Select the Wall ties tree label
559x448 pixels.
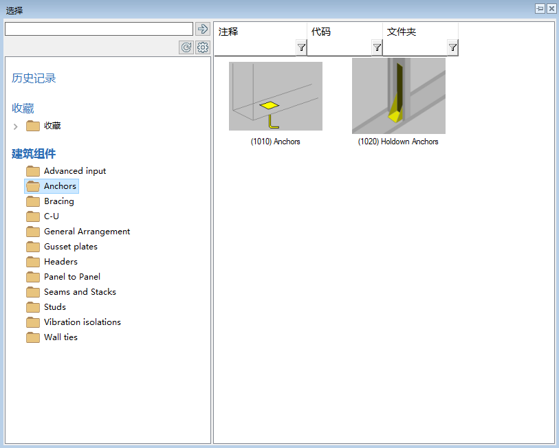tap(61, 337)
